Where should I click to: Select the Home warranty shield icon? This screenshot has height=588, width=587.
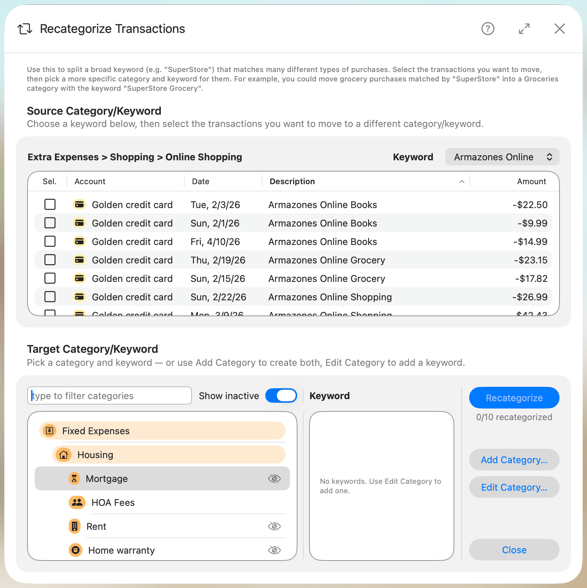pyautogui.click(x=75, y=550)
